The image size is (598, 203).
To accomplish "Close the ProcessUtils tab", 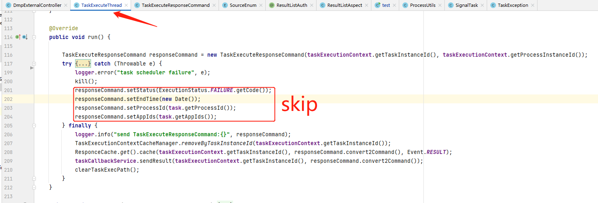I will coord(440,5).
